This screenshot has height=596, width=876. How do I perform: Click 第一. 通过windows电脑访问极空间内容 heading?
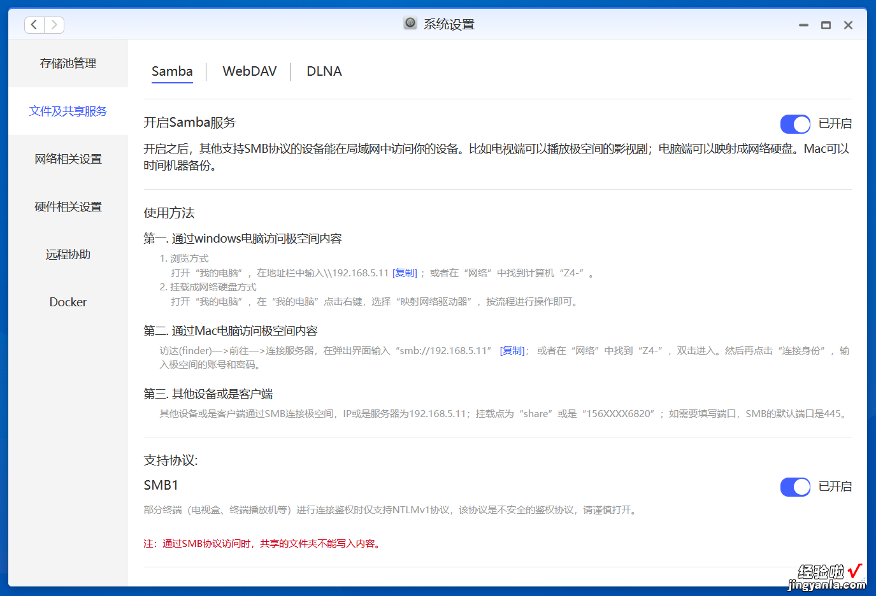(x=243, y=238)
